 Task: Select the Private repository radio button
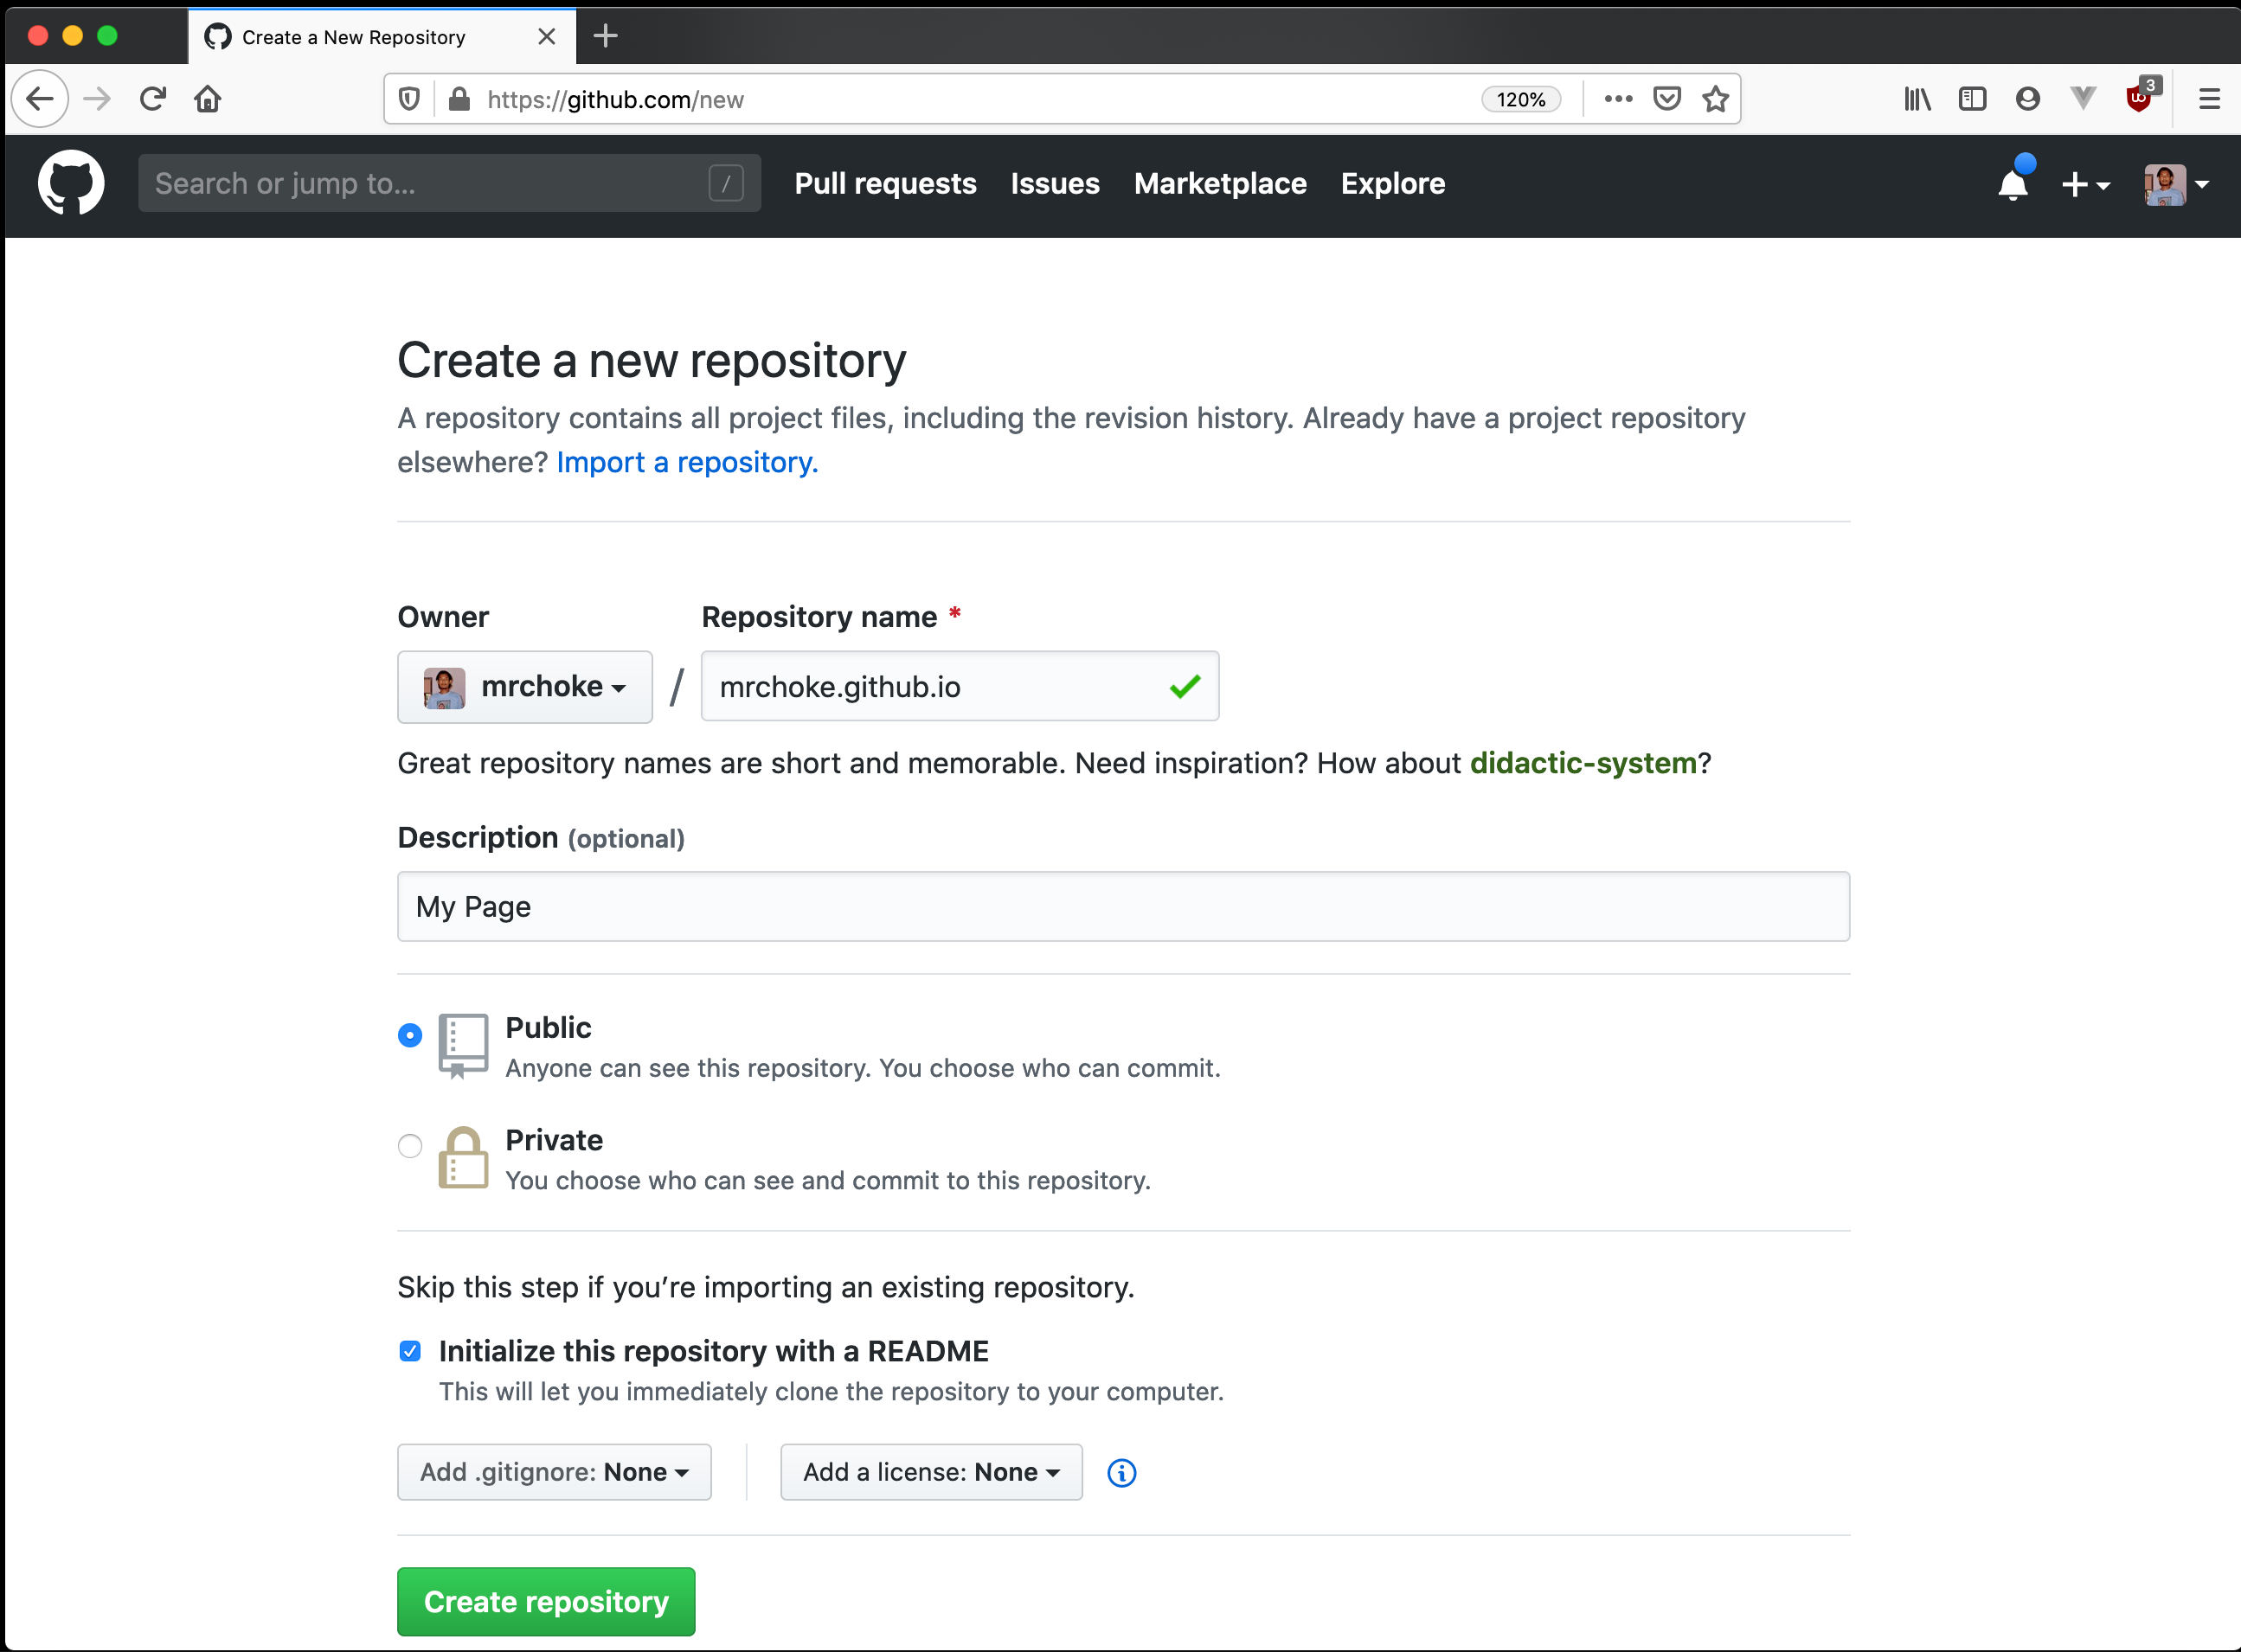[409, 1146]
